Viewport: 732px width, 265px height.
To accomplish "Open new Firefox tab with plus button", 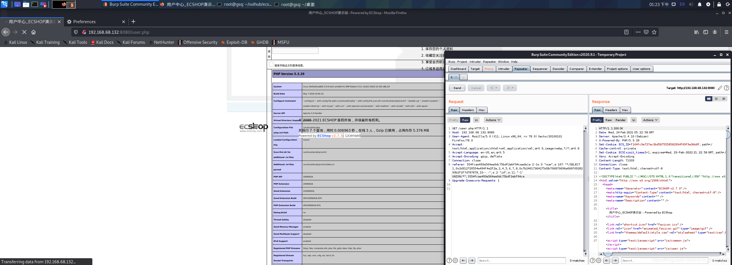I will 133,21.
